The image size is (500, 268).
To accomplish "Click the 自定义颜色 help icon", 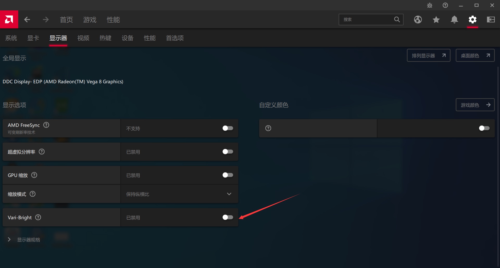I will [268, 128].
